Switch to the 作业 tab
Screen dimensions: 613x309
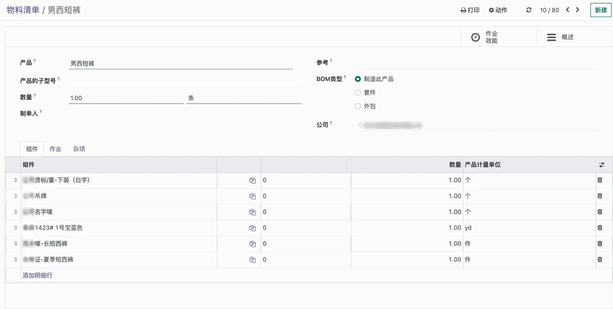[x=55, y=149]
